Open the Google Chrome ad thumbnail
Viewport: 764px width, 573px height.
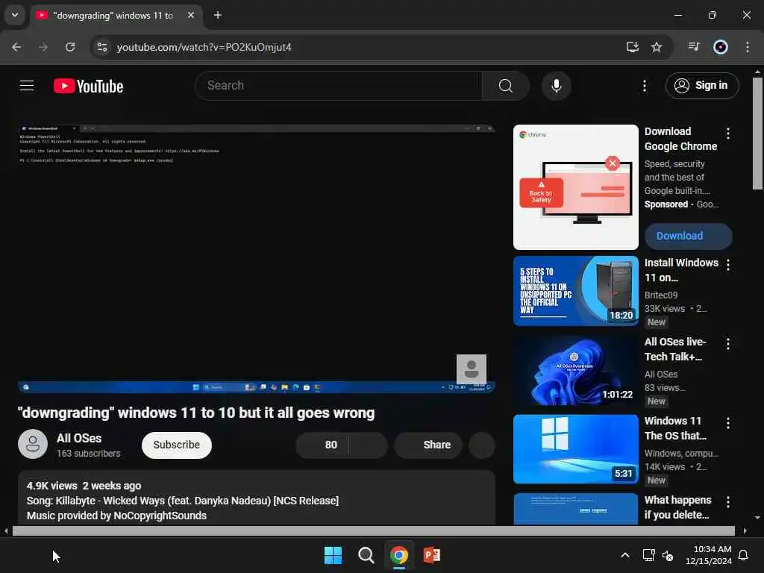click(x=575, y=187)
